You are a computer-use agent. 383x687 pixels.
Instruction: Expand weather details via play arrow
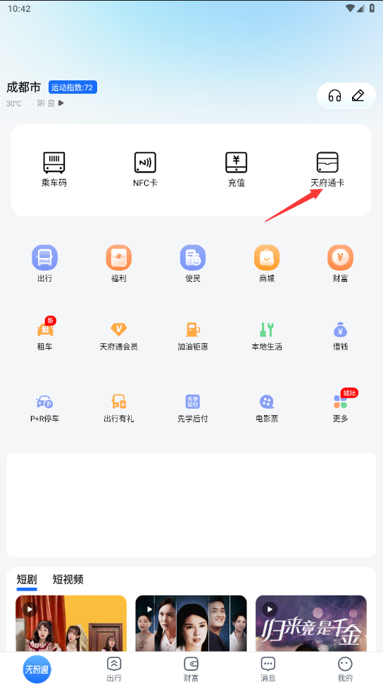coord(61,104)
